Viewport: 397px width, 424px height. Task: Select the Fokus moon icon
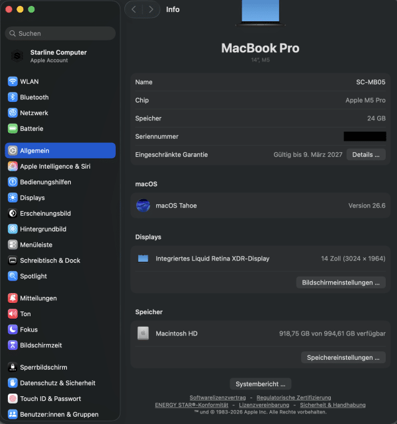pos(13,329)
